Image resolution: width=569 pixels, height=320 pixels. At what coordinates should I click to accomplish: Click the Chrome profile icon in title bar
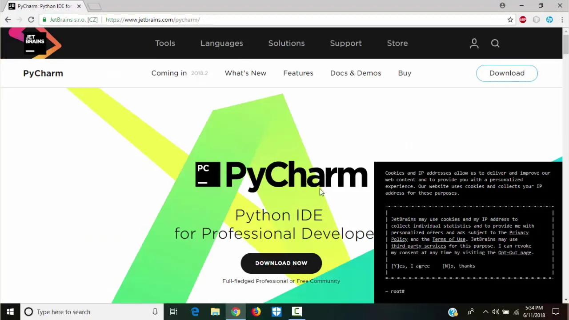[502, 6]
